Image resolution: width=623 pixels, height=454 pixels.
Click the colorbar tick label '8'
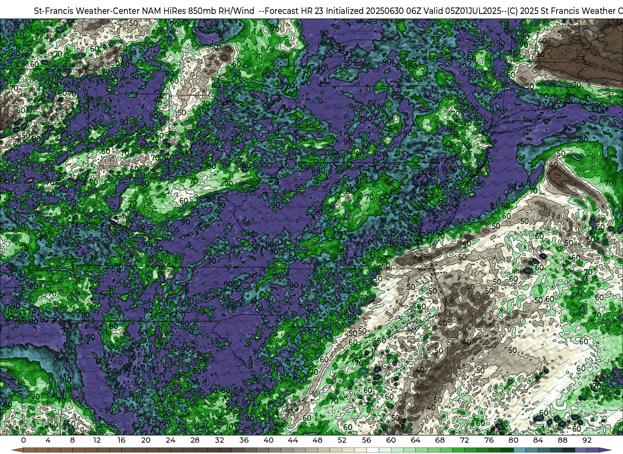(72, 440)
